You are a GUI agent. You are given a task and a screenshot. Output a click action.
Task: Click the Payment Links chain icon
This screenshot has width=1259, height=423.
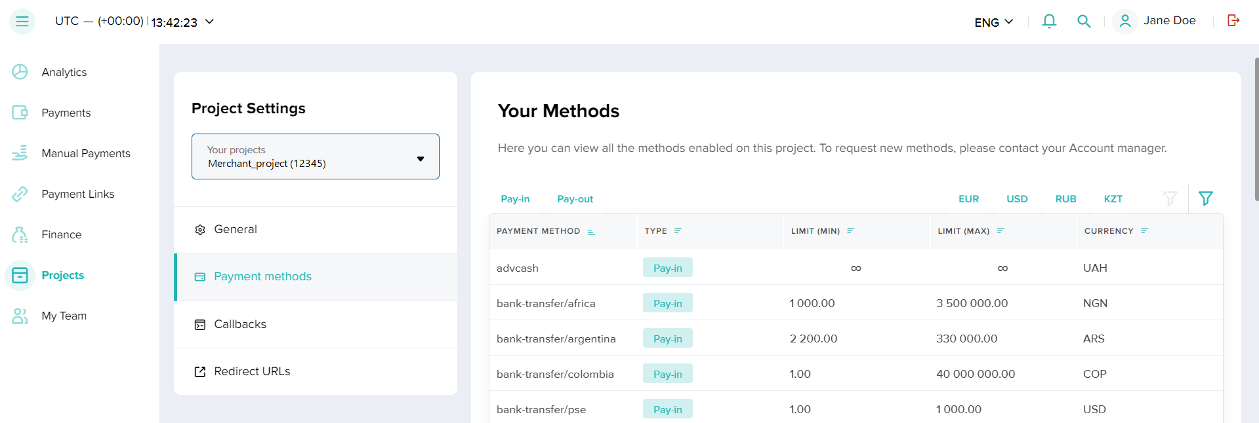point(20,194)
